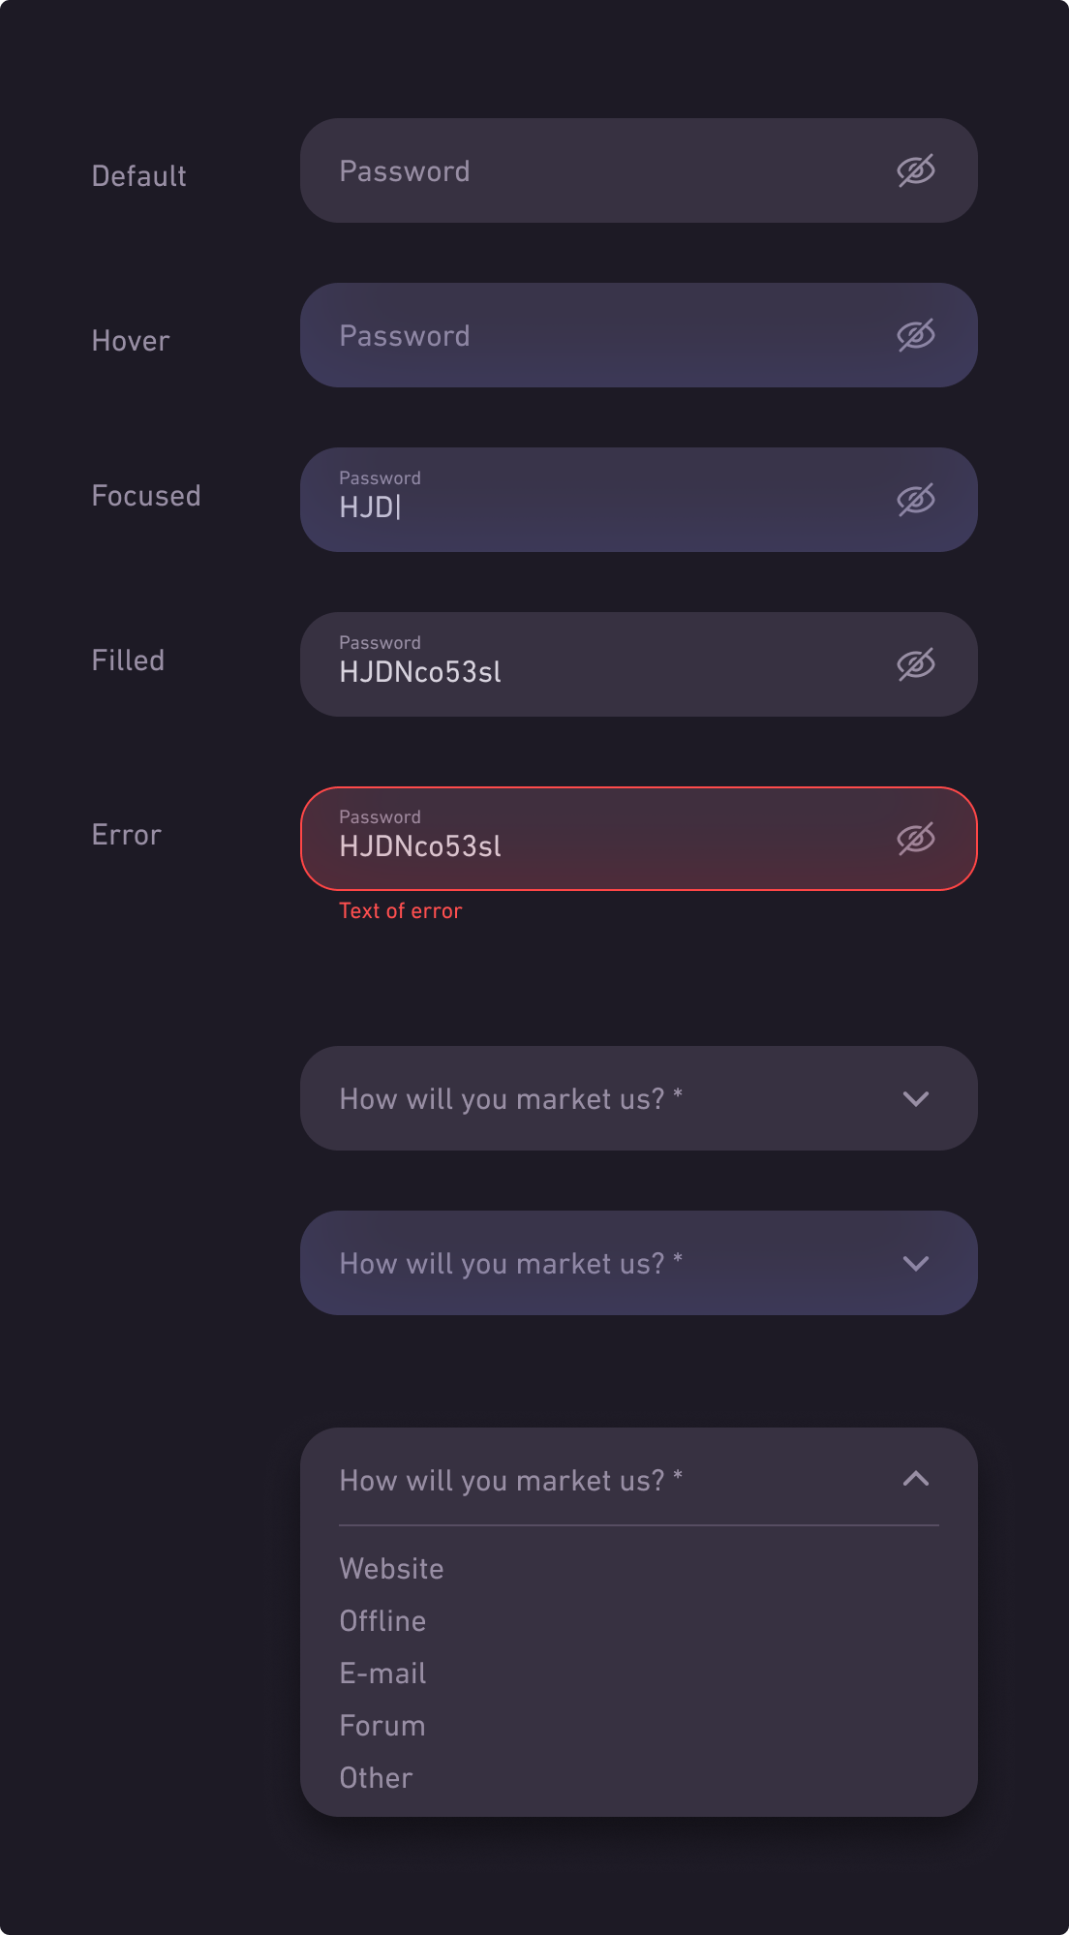Reveal password in the Filled field
The height and width of the screenshot is (1935, 1069).
(x=915, y=664)
